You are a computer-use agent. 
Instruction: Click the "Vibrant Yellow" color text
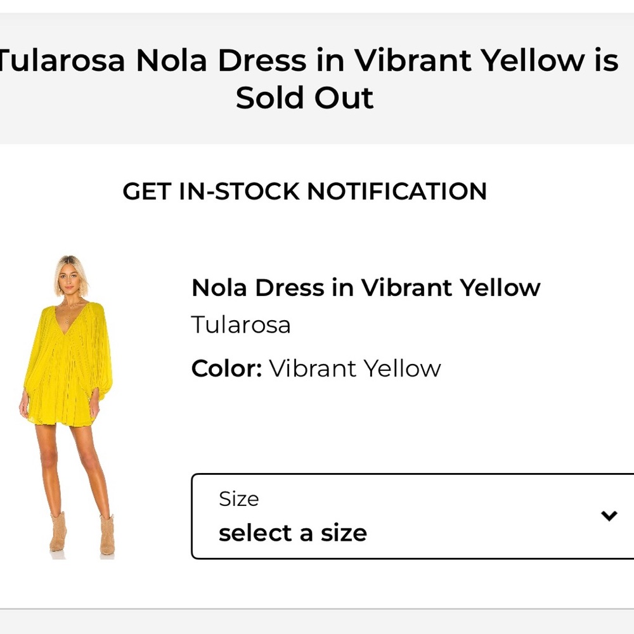(x=355, y=368)
